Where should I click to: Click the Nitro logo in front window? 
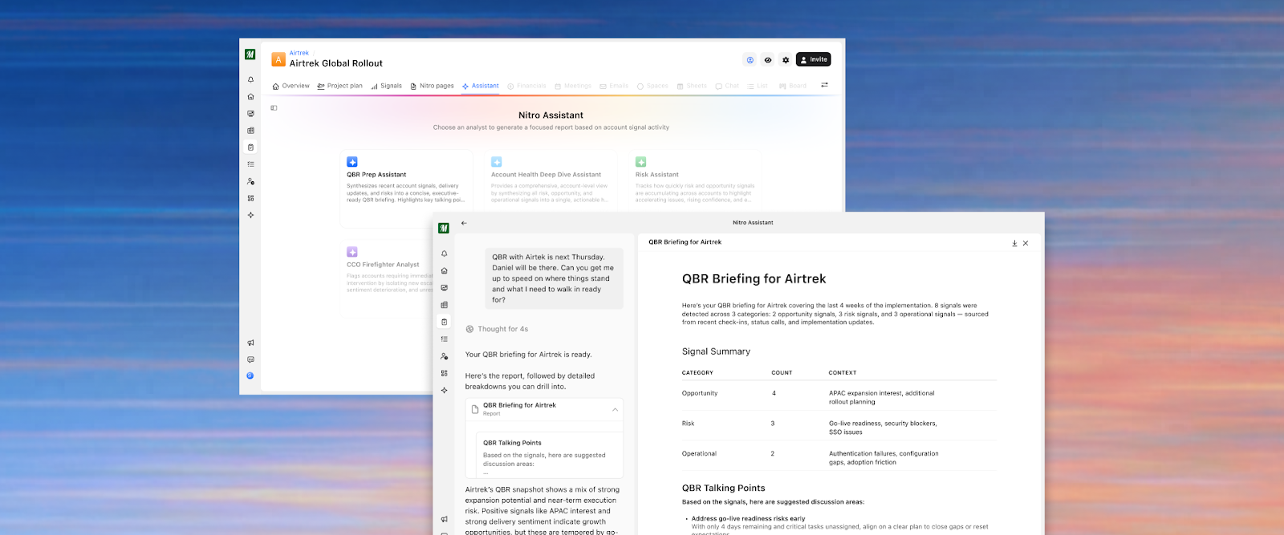[444, 229]
